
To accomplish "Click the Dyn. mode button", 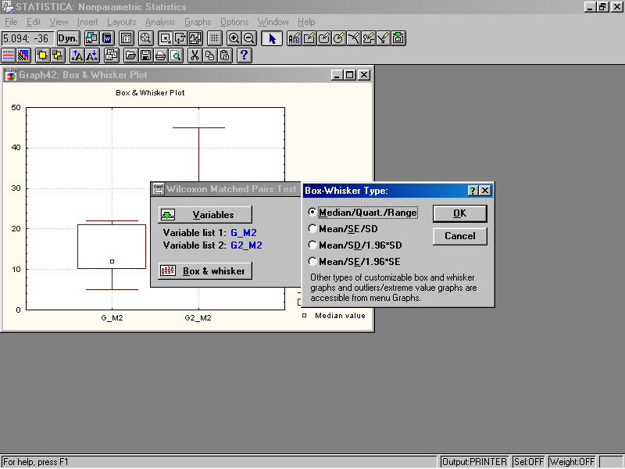I will 68,38.
